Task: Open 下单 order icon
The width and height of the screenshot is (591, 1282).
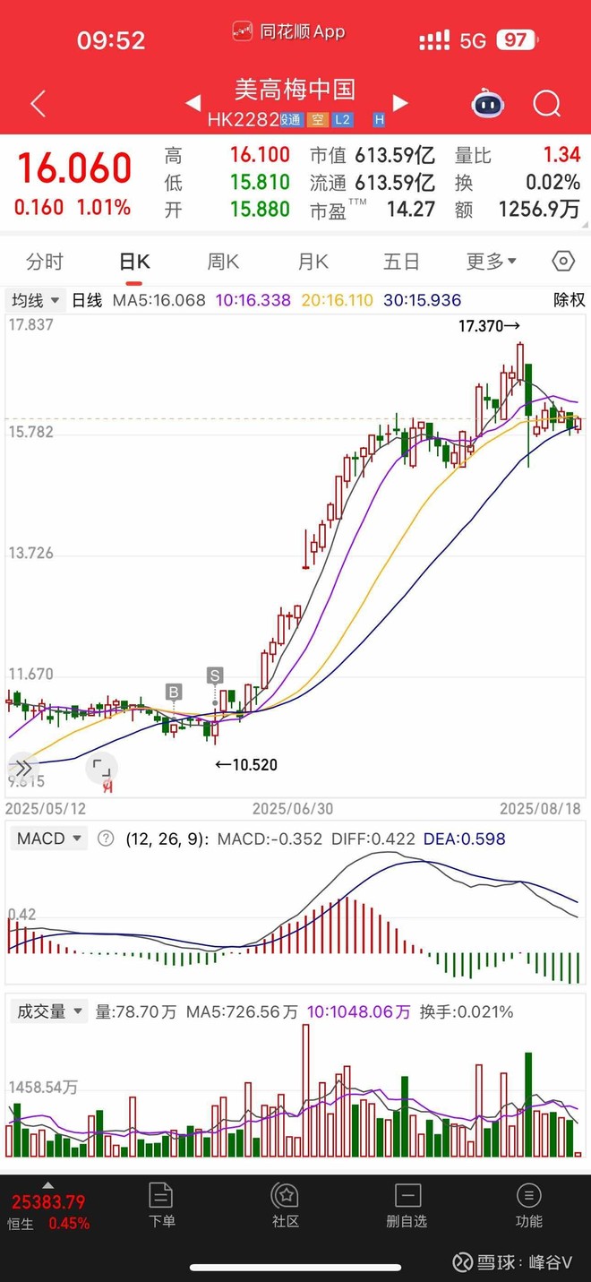Action: (x=161, y=1205)
